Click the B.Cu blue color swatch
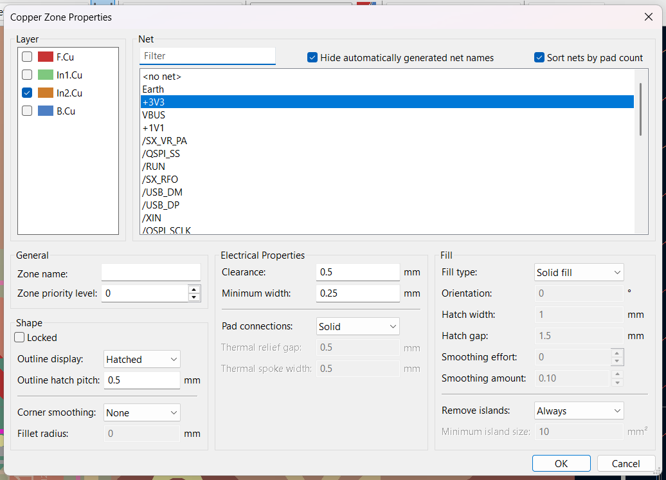 coord(45,111)
